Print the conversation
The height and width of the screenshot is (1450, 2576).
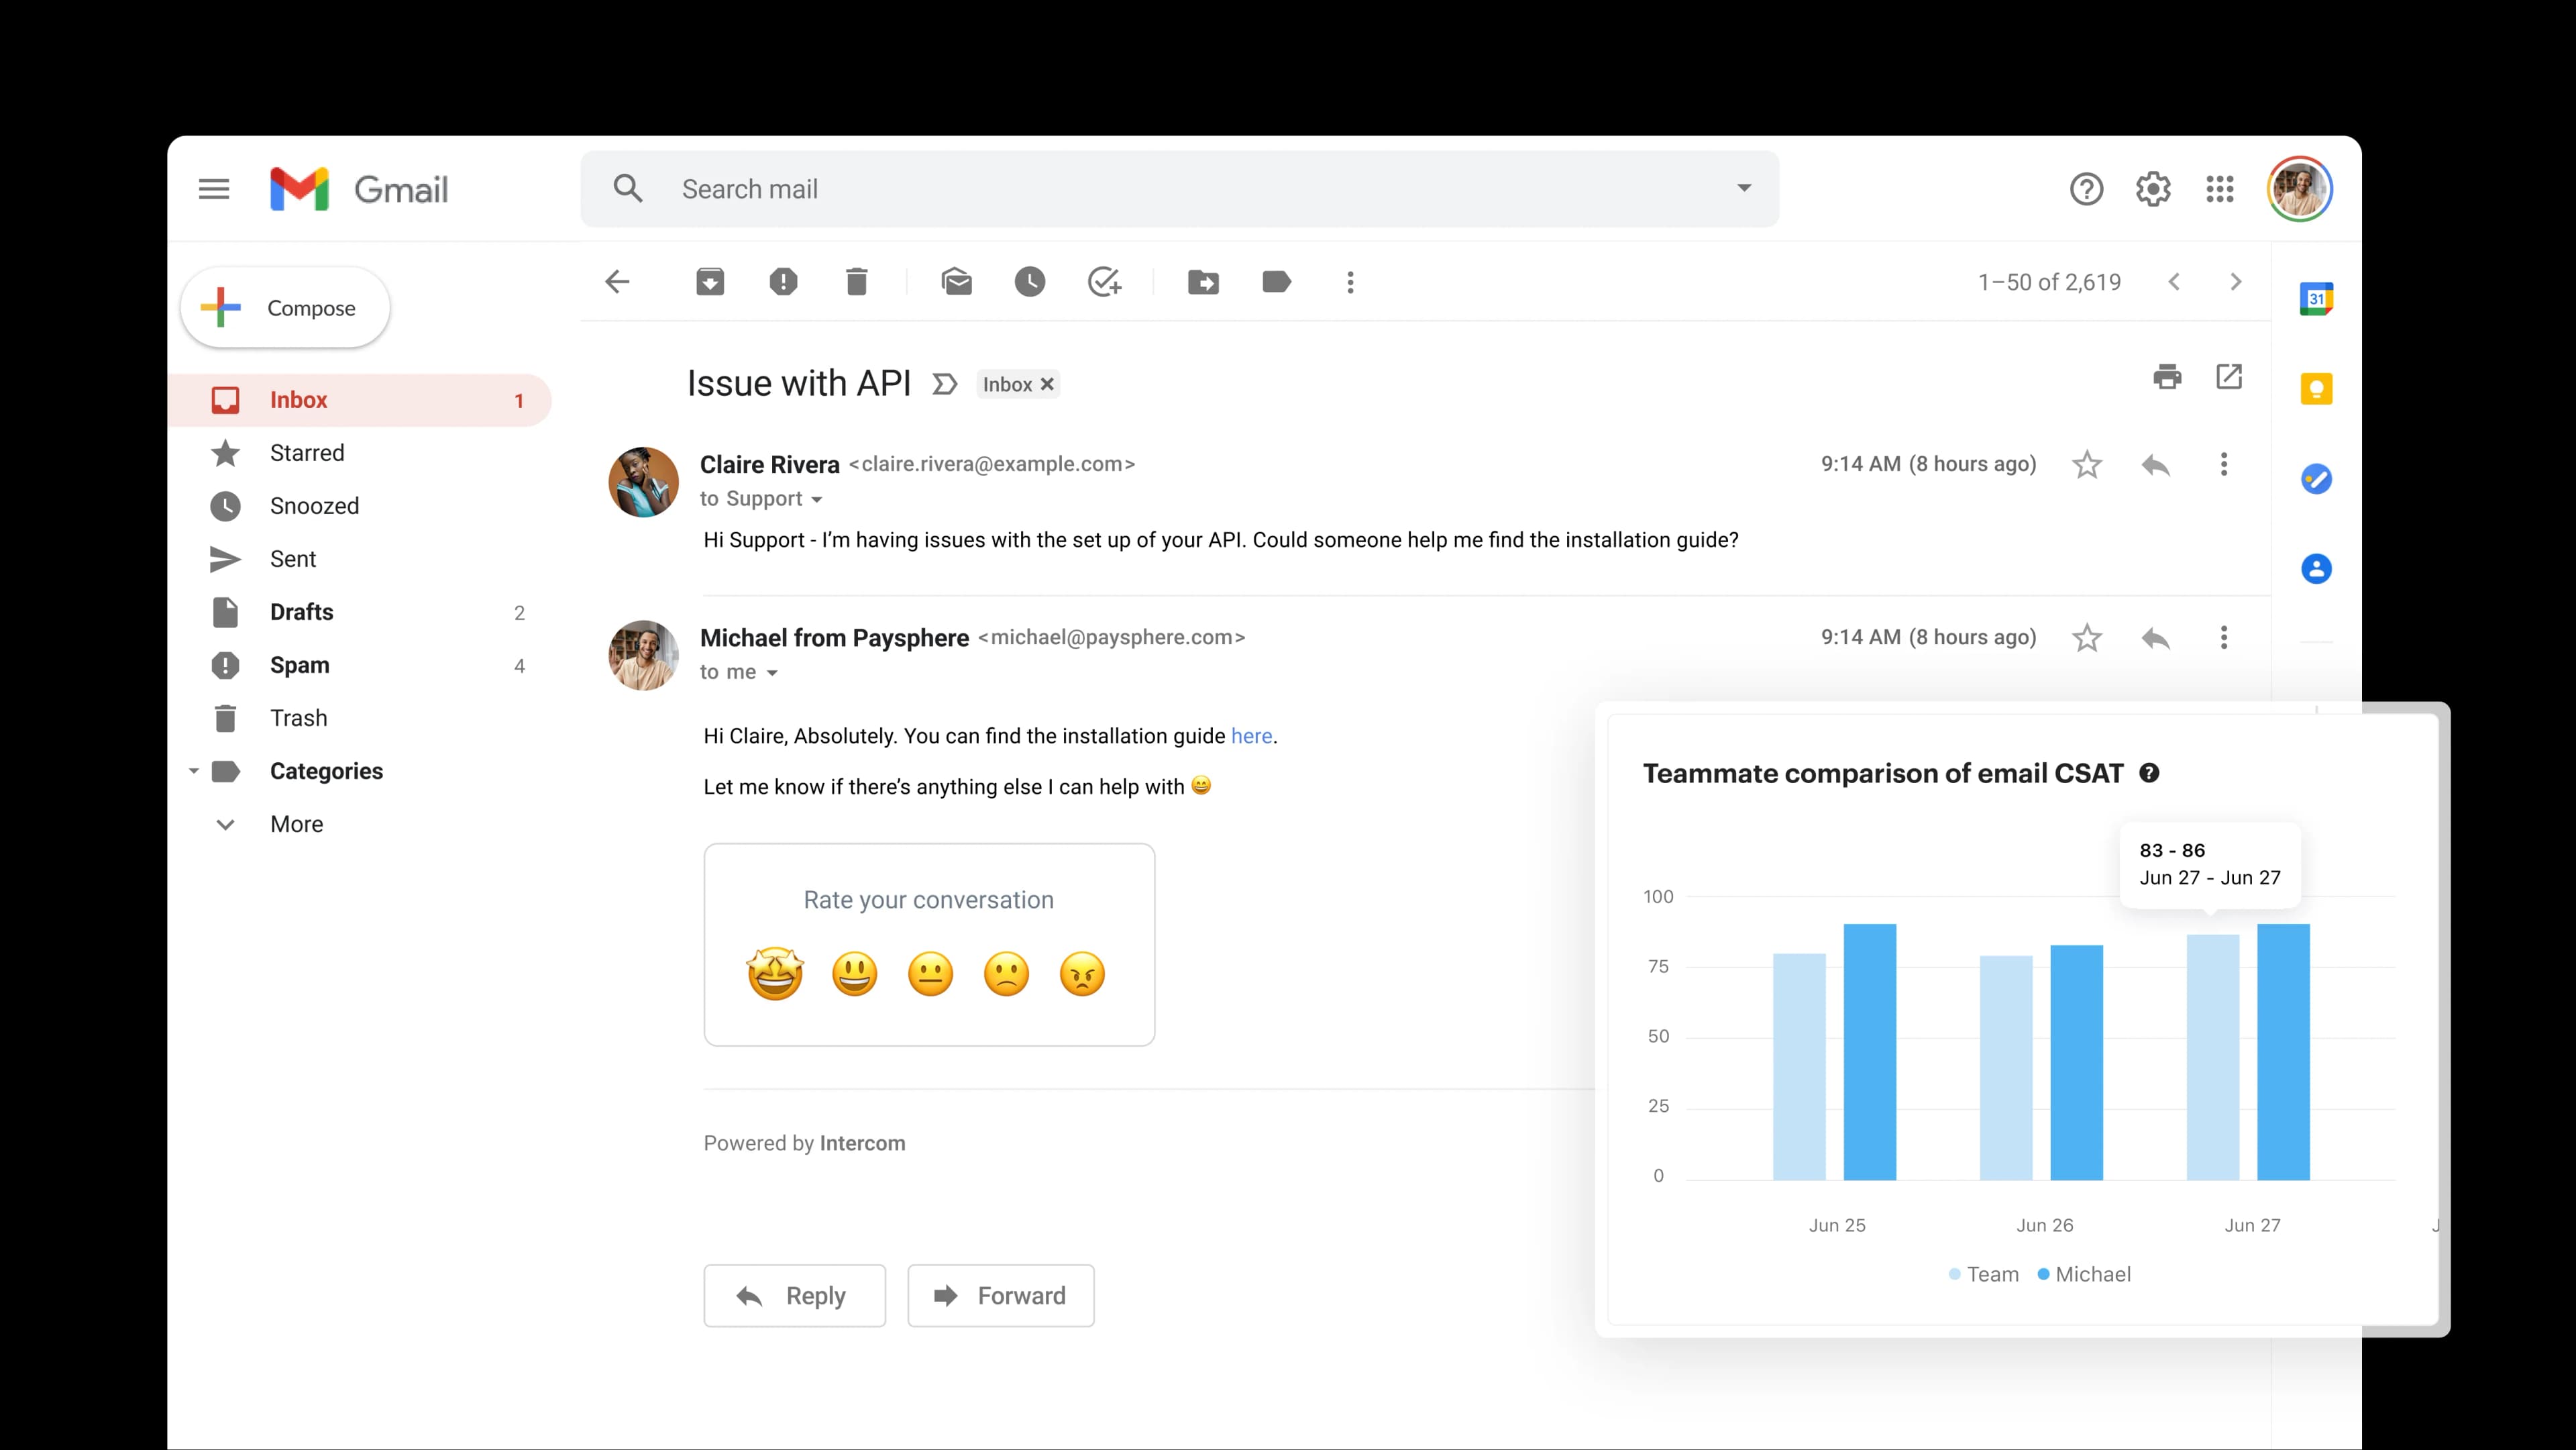(2167, 377)
